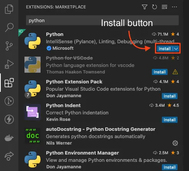Click the 7 badge on Python Extension Pack
Viewport: 189px width, 171px height.
28,95
